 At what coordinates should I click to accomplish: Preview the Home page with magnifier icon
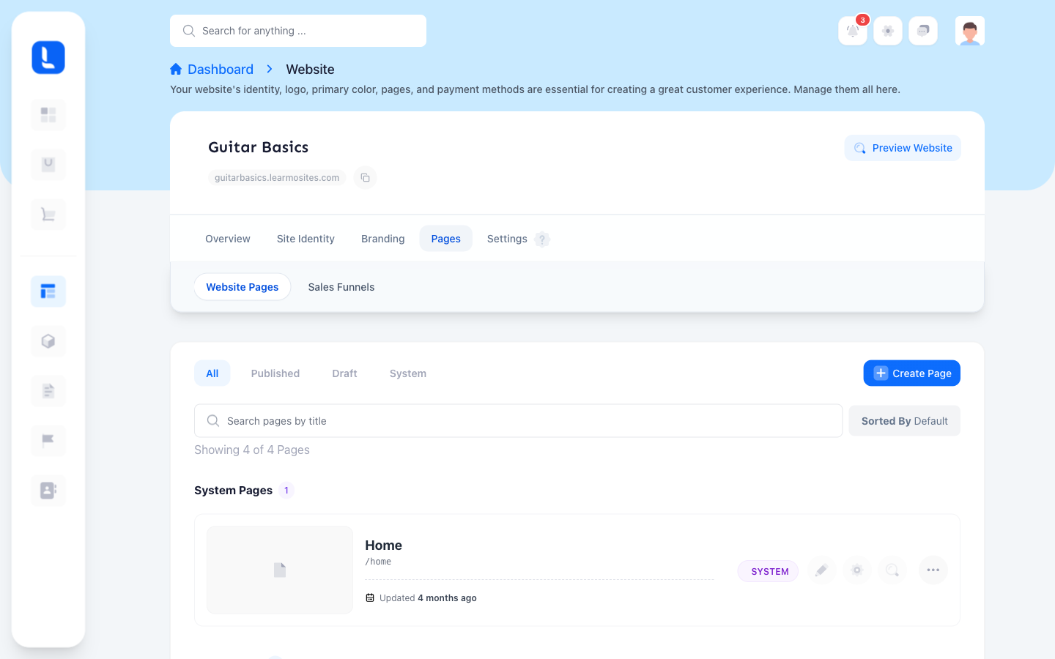coord(892,570)
